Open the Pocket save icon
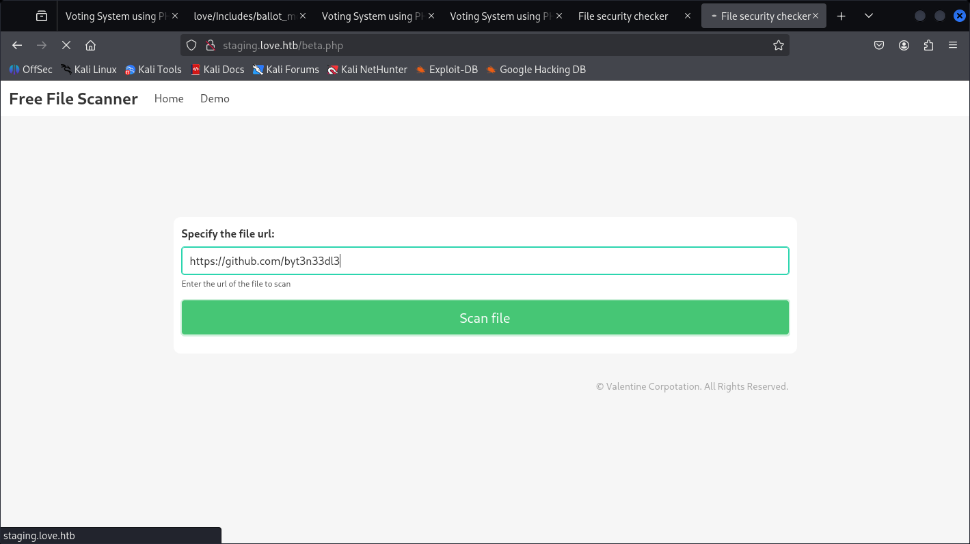Image resolution: width=970 pixels, height=544 pixels. 879,45
